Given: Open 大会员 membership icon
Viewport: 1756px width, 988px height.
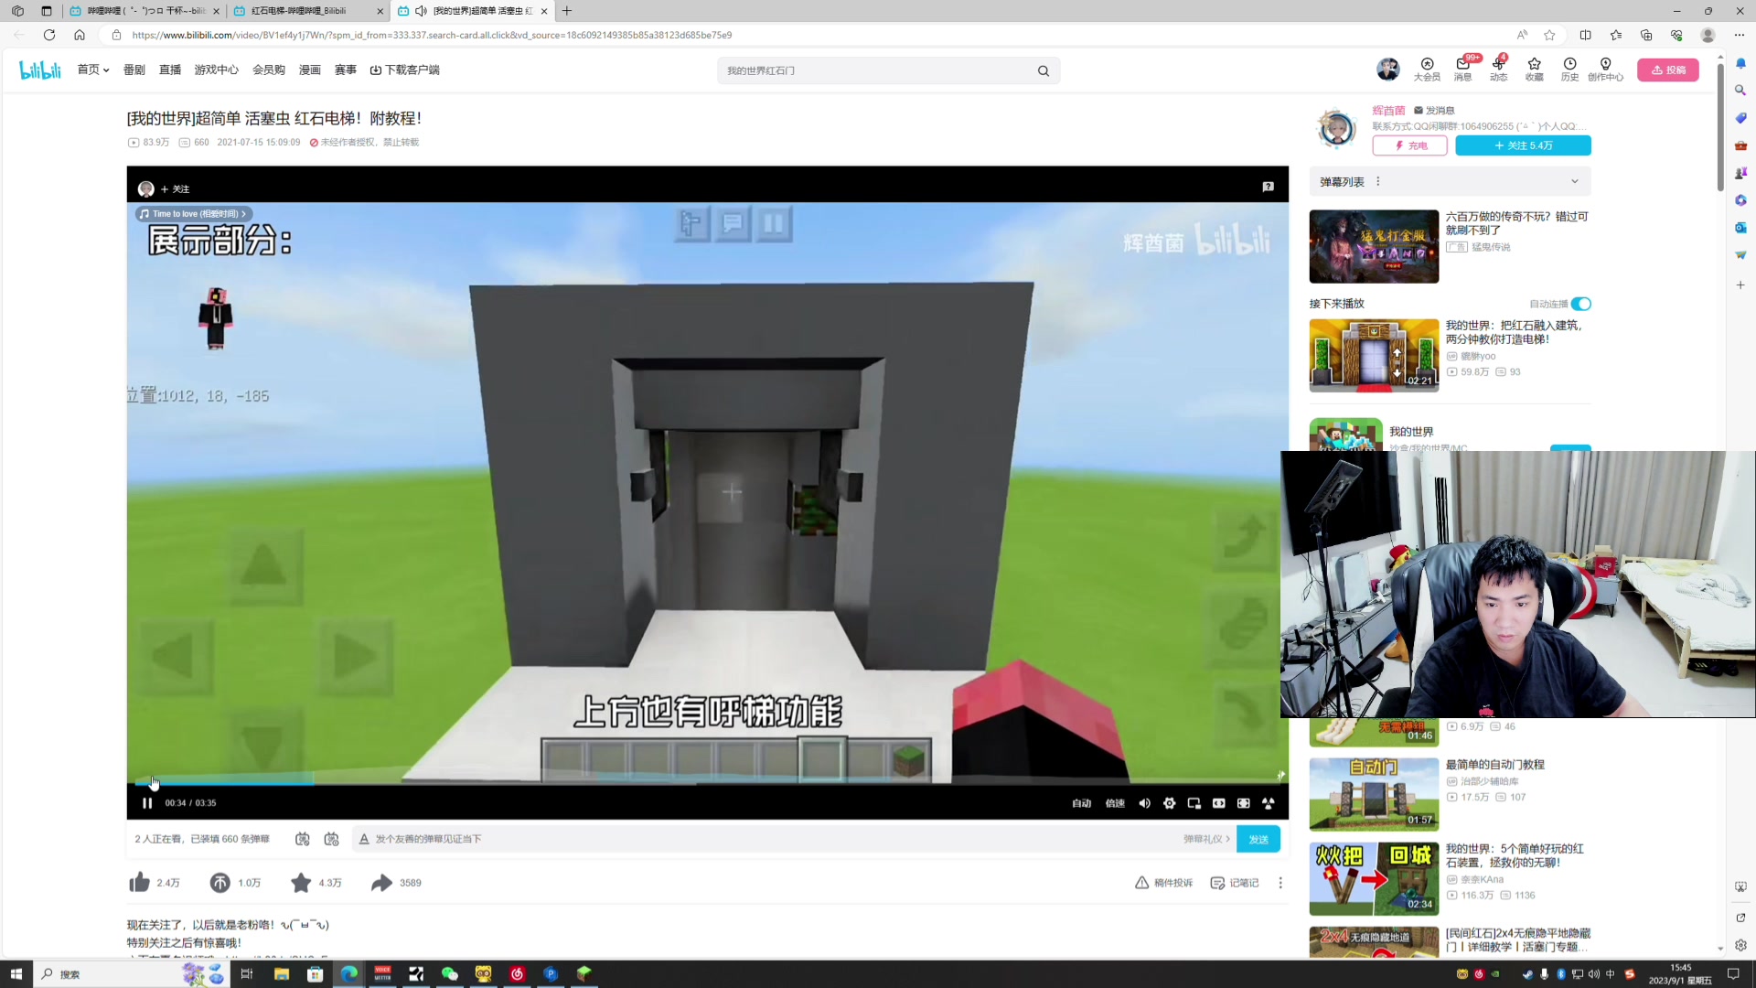Looking at the screenshot, I should pos(1427,70).
